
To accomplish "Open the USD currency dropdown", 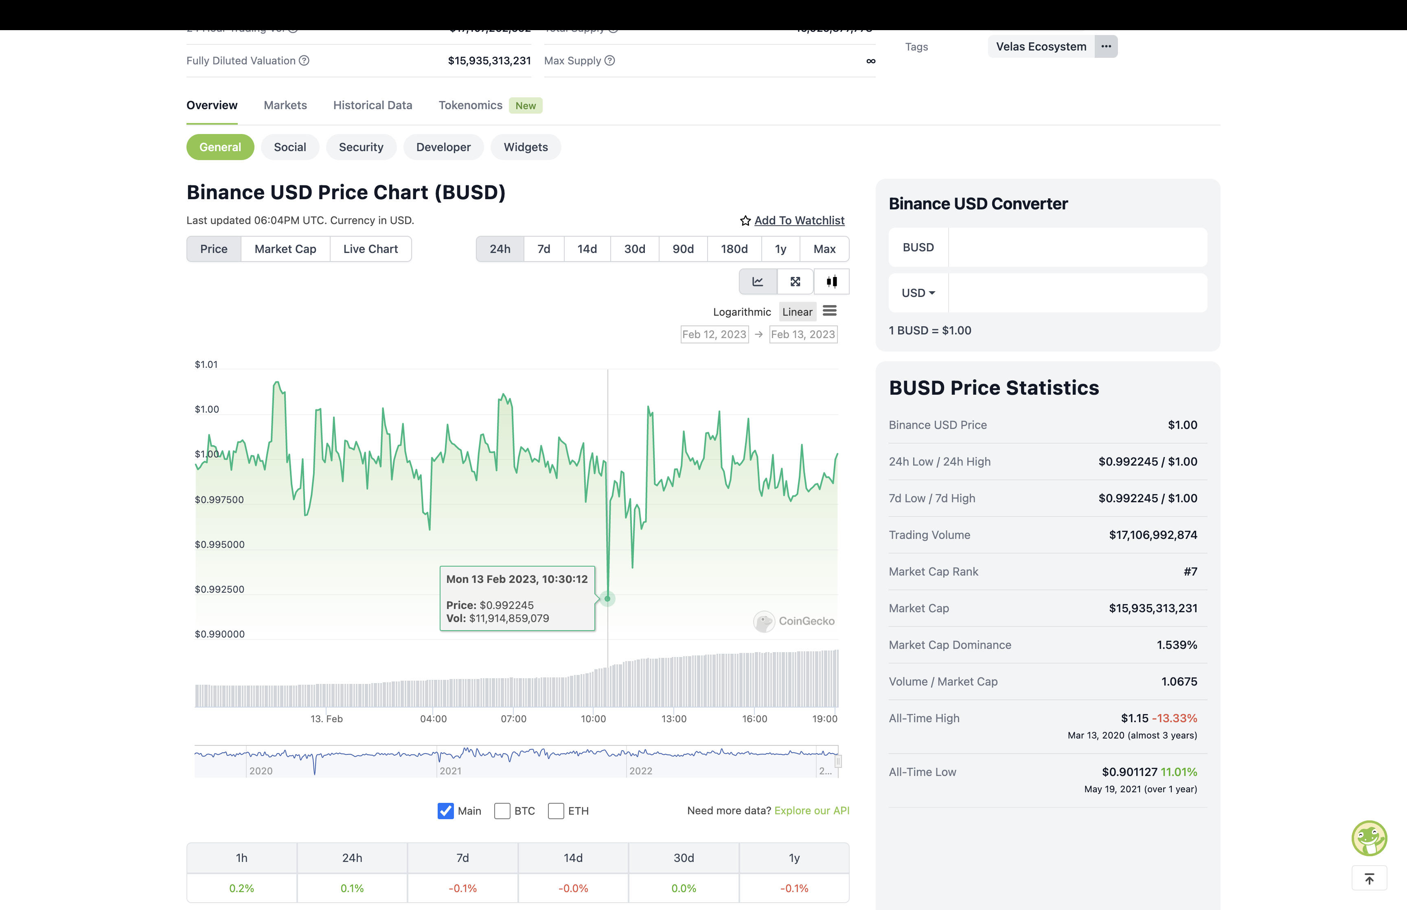I will coord(918,293).
